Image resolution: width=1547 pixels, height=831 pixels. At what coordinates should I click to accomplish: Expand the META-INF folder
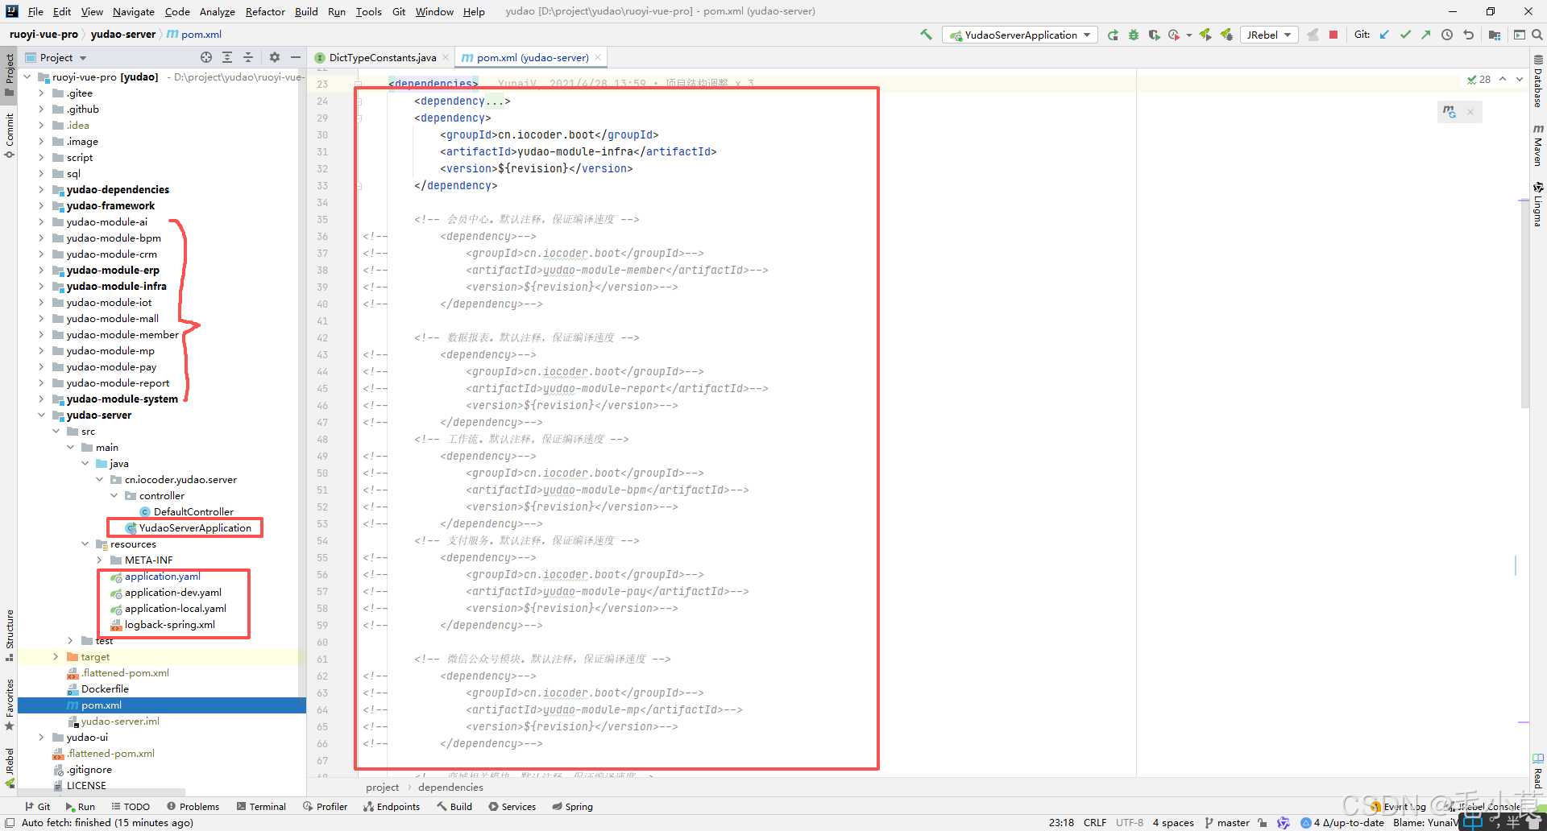[x=99, y=560]
